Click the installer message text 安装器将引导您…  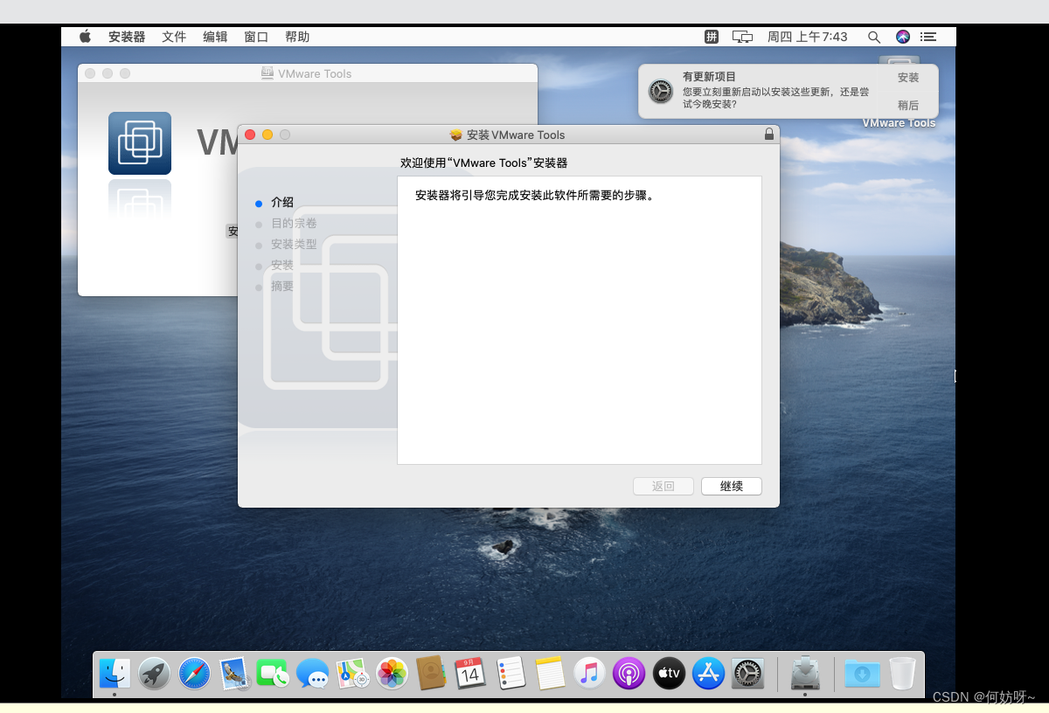pyautogui.click(x=534, y=196)
